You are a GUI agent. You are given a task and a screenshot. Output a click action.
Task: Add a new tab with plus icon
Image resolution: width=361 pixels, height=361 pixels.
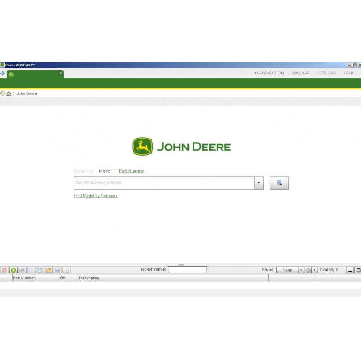[3, 74]
